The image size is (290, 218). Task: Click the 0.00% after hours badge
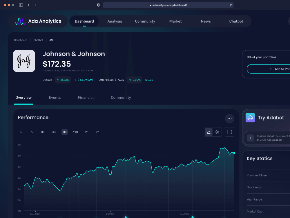click(135, 80)
